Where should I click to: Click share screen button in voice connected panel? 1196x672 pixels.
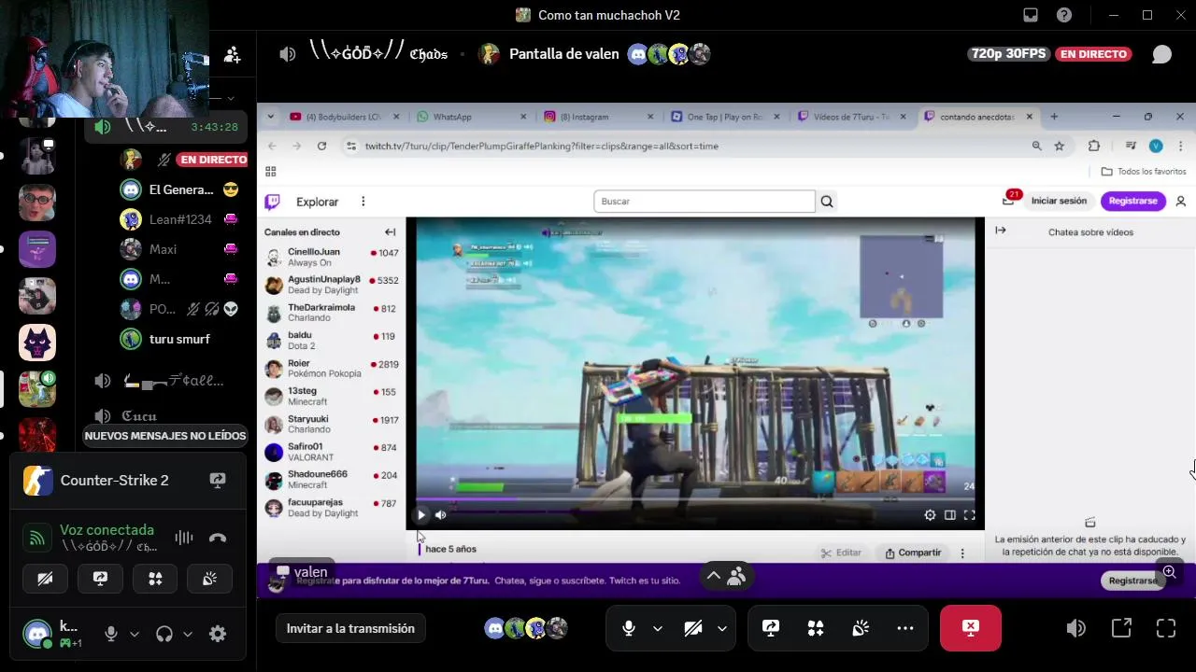point(100,579)
